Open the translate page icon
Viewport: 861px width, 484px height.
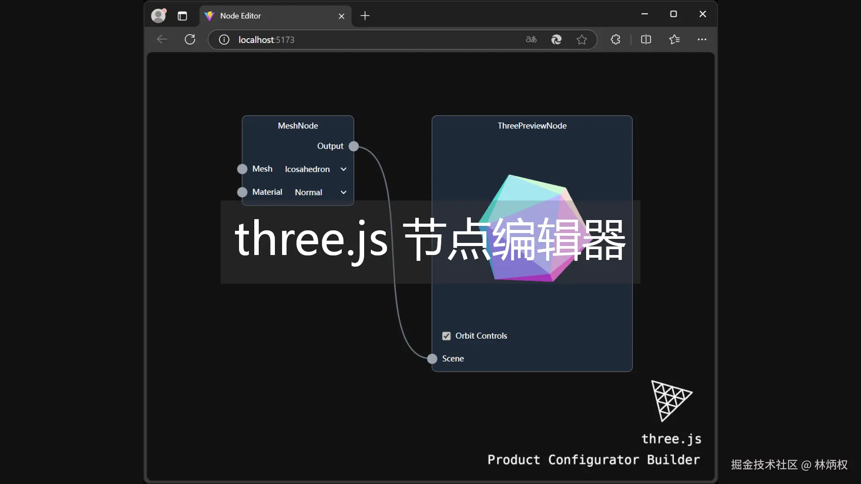pyautogui.click(x=531, y=39)
